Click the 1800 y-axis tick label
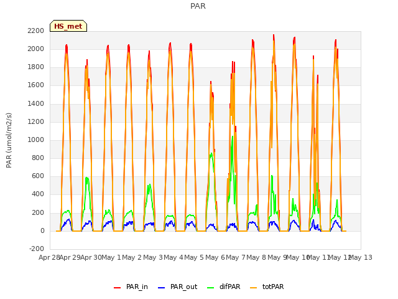The width and height of the screenshot is (398, 299). tap(36, 67)
